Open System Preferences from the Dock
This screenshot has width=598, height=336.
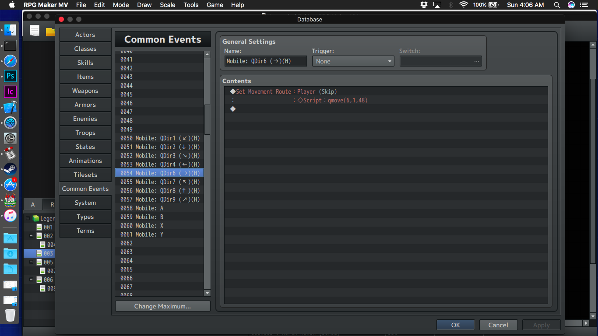[10, 138]
